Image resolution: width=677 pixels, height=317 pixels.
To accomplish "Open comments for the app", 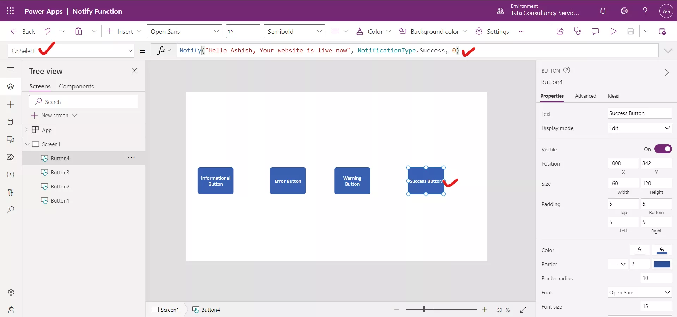I will pyautogui.click(x=596, y=31).
